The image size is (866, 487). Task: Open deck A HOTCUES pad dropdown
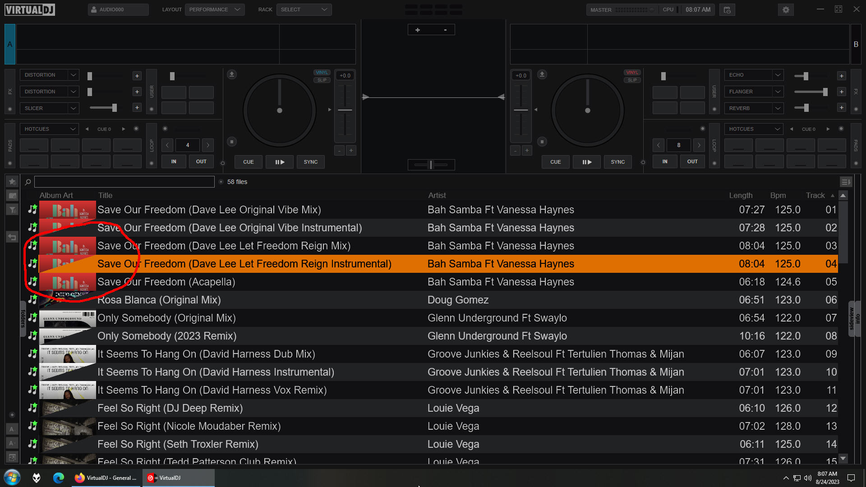point(49,129)
